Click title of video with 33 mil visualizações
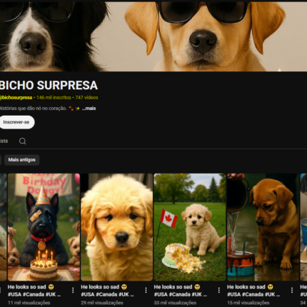Image resolution: width=307 pixels, height=307 pixels. point(181,291)
